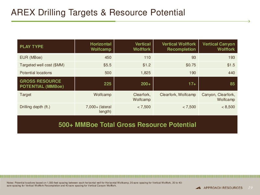
Task: Click the potential locations value 1,825
Action: [x=146, y=73]
